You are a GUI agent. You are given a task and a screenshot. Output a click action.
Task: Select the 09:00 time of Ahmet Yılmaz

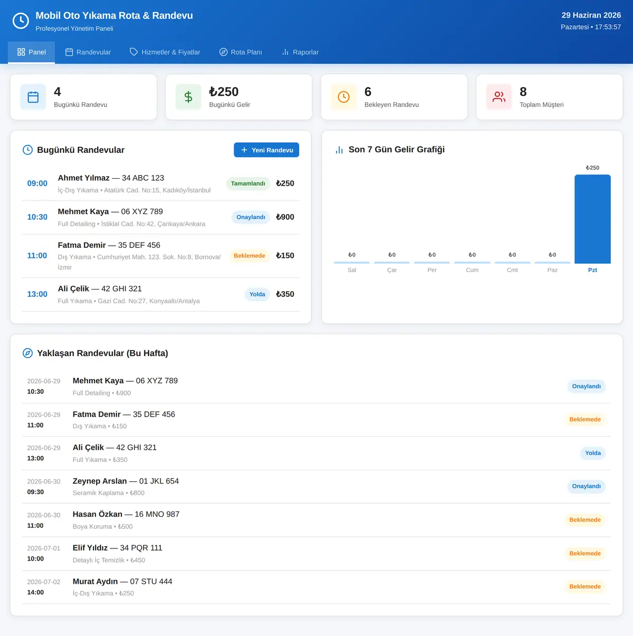[x=37, y=184]
